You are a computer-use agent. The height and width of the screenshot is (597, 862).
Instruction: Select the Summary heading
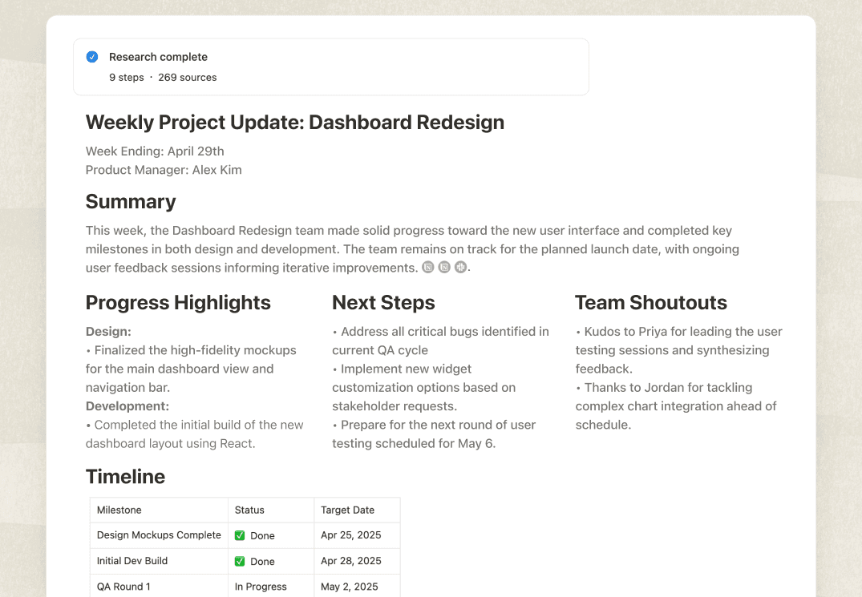[x=130, y=201]
